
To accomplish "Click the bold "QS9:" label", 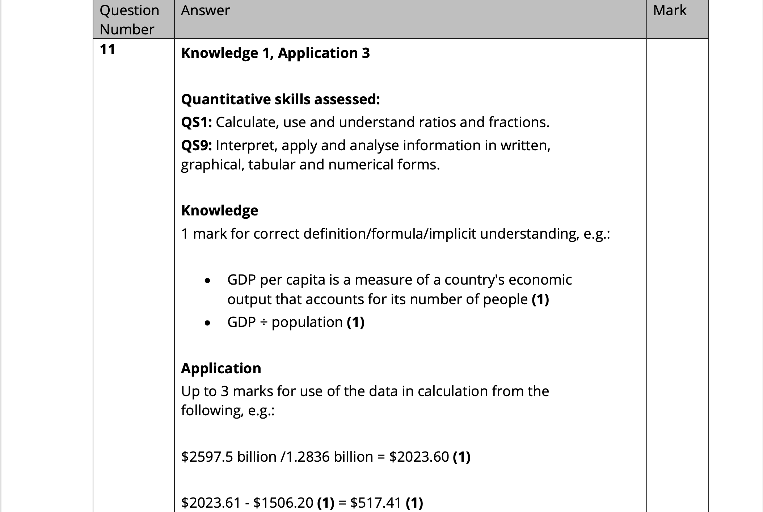I will click(x=196, y=146).
